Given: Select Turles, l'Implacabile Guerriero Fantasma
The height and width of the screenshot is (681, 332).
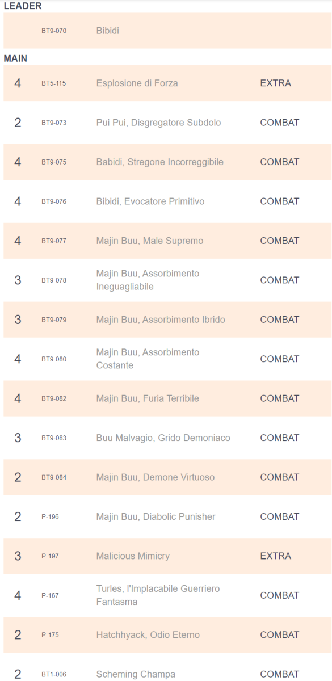Looking at the screenshot, I should point(158,596).
